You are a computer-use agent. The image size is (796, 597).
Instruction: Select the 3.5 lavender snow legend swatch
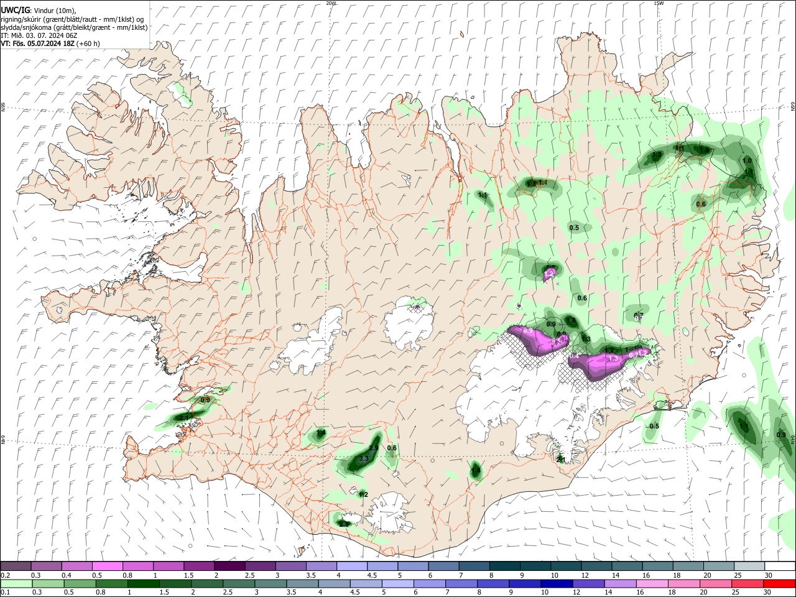(x=320, y=567)
